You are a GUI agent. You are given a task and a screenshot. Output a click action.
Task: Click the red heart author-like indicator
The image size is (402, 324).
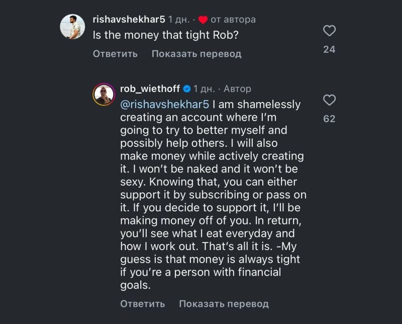[203, 20]
